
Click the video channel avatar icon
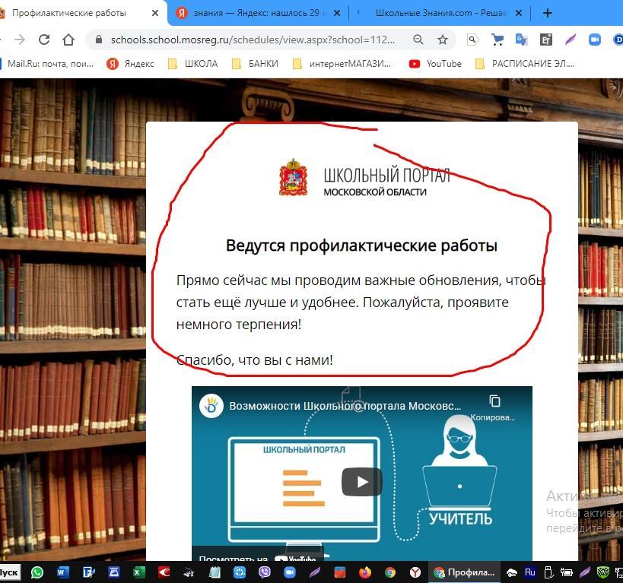pos(211,406)
